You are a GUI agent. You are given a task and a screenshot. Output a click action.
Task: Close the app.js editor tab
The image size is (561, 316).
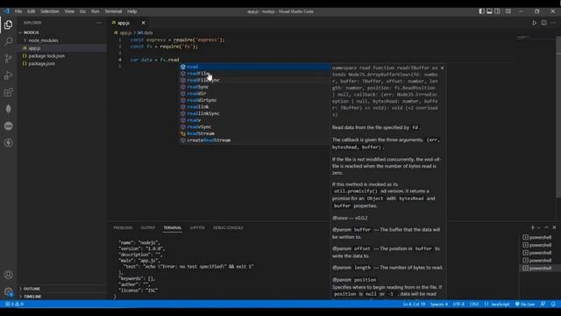click(x=144, y=23)
